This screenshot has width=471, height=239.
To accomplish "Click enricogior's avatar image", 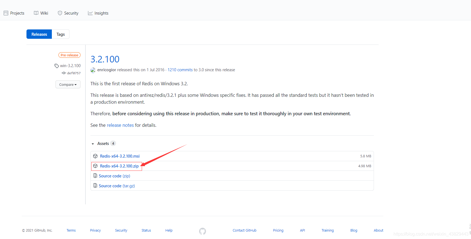I will tap(93, 70).
